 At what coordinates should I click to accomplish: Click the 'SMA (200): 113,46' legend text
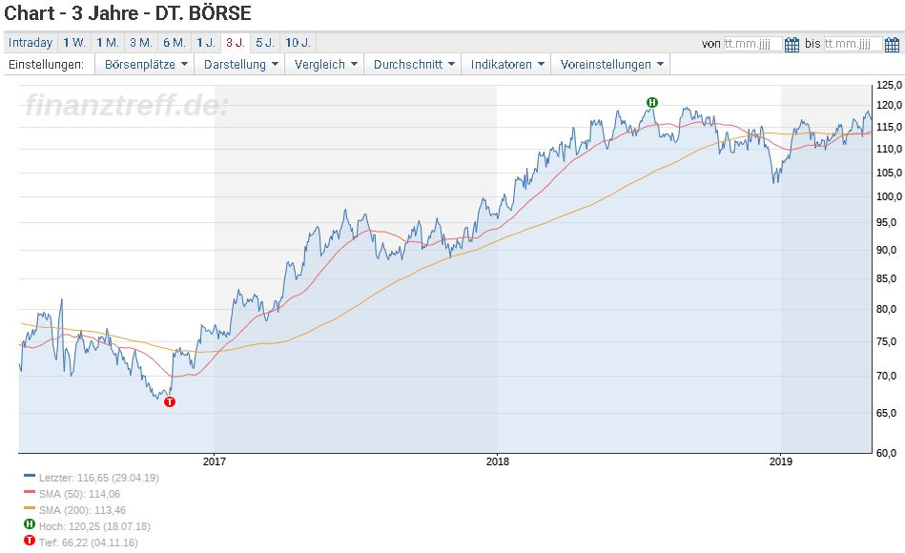point(82,510)
